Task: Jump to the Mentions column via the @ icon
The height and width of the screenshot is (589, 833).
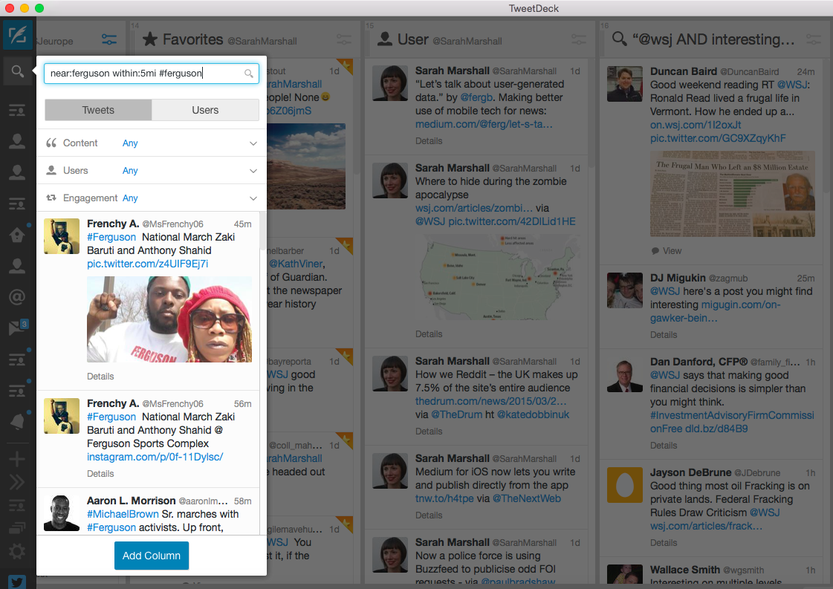Action: pos(17,296)
